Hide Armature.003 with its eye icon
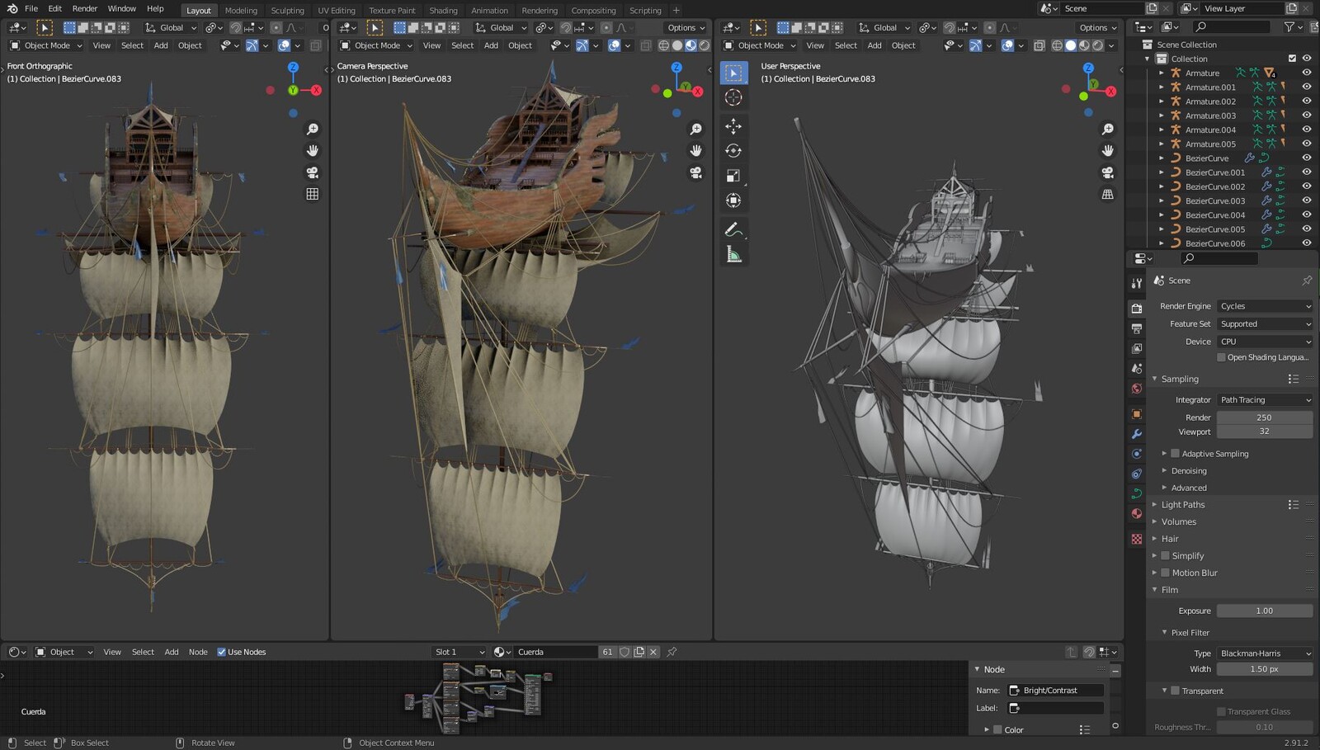Screen dimensions: 1320x750 pyautogui.click(x=1306, y=116)
